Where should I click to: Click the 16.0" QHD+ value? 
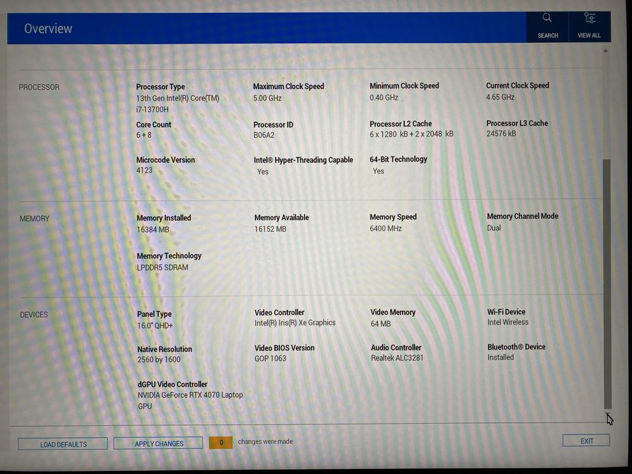pyautogui.click(x=155, y=325)
